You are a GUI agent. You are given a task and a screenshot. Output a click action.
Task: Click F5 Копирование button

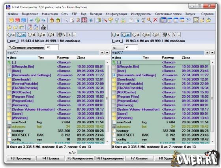pyautogui.click(x=80, y=158)
